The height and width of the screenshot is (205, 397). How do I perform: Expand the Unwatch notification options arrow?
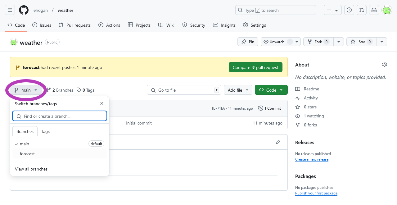point(297,42)
